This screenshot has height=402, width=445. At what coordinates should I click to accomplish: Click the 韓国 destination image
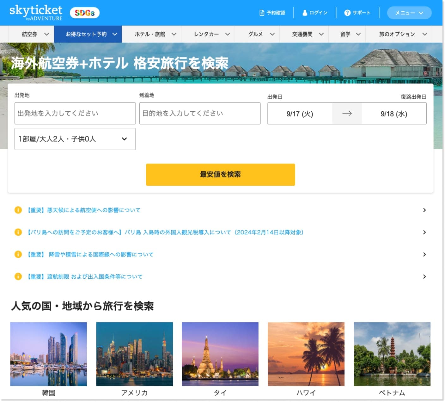click(x=49, y=355)
